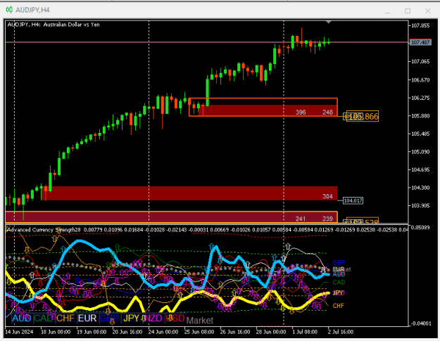
Task: Click the 14 Jun 2024 date label
Action: [x=19, y=332]
